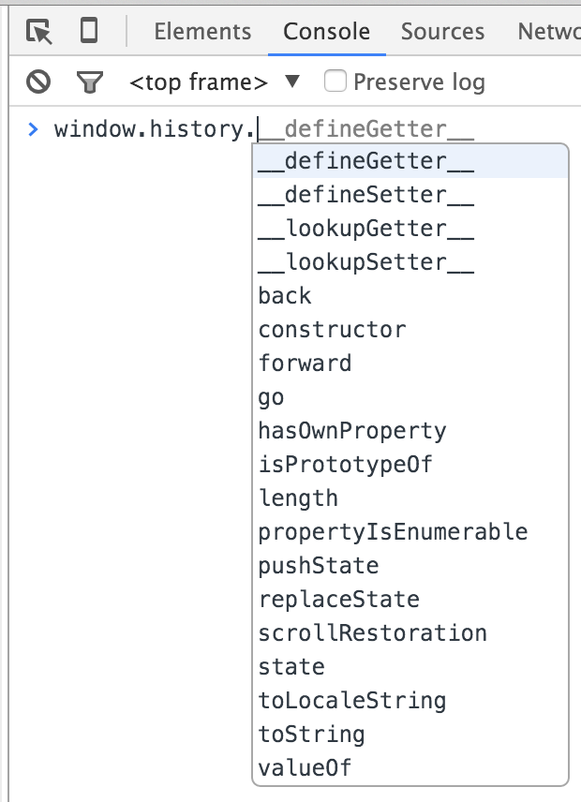Select the Console tab
The image size is (581, 802).
click(x=327, y=32)
